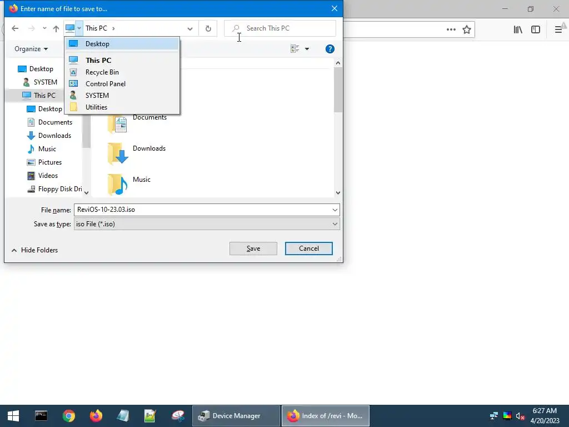This screenshot has width=569, height=427.
Task: Click the network tray icon
Action: (x=494, y=416)
